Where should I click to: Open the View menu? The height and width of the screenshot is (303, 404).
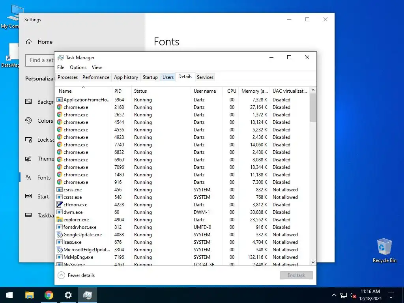(97, 67)
